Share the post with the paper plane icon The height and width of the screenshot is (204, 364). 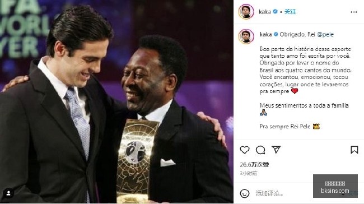click(276, 150)
